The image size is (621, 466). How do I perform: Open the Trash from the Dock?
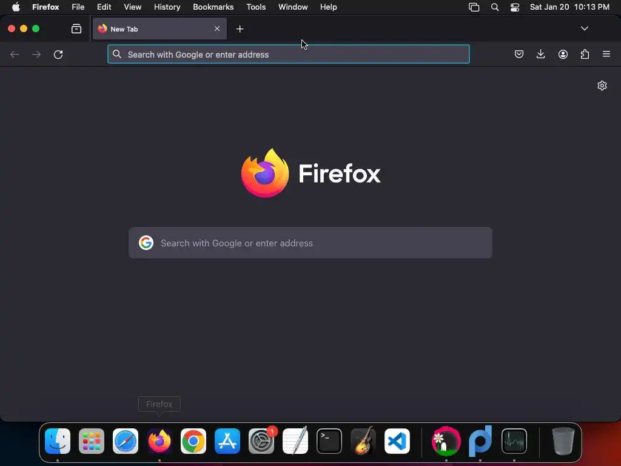point(563,441)
